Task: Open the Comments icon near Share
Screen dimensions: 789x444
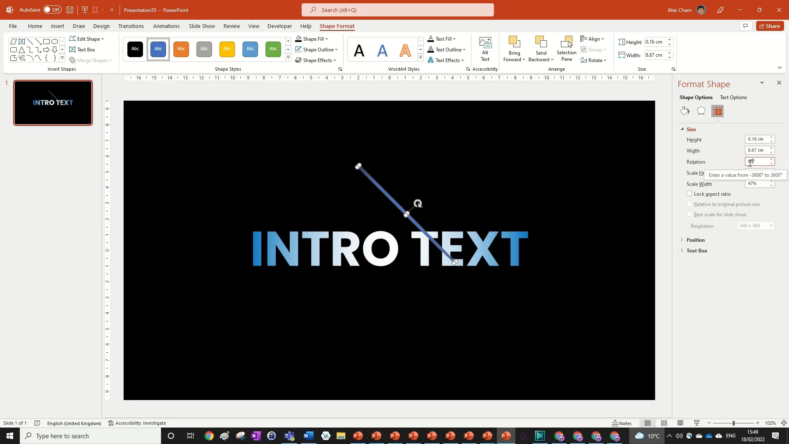Action: [x=745, y=26]
